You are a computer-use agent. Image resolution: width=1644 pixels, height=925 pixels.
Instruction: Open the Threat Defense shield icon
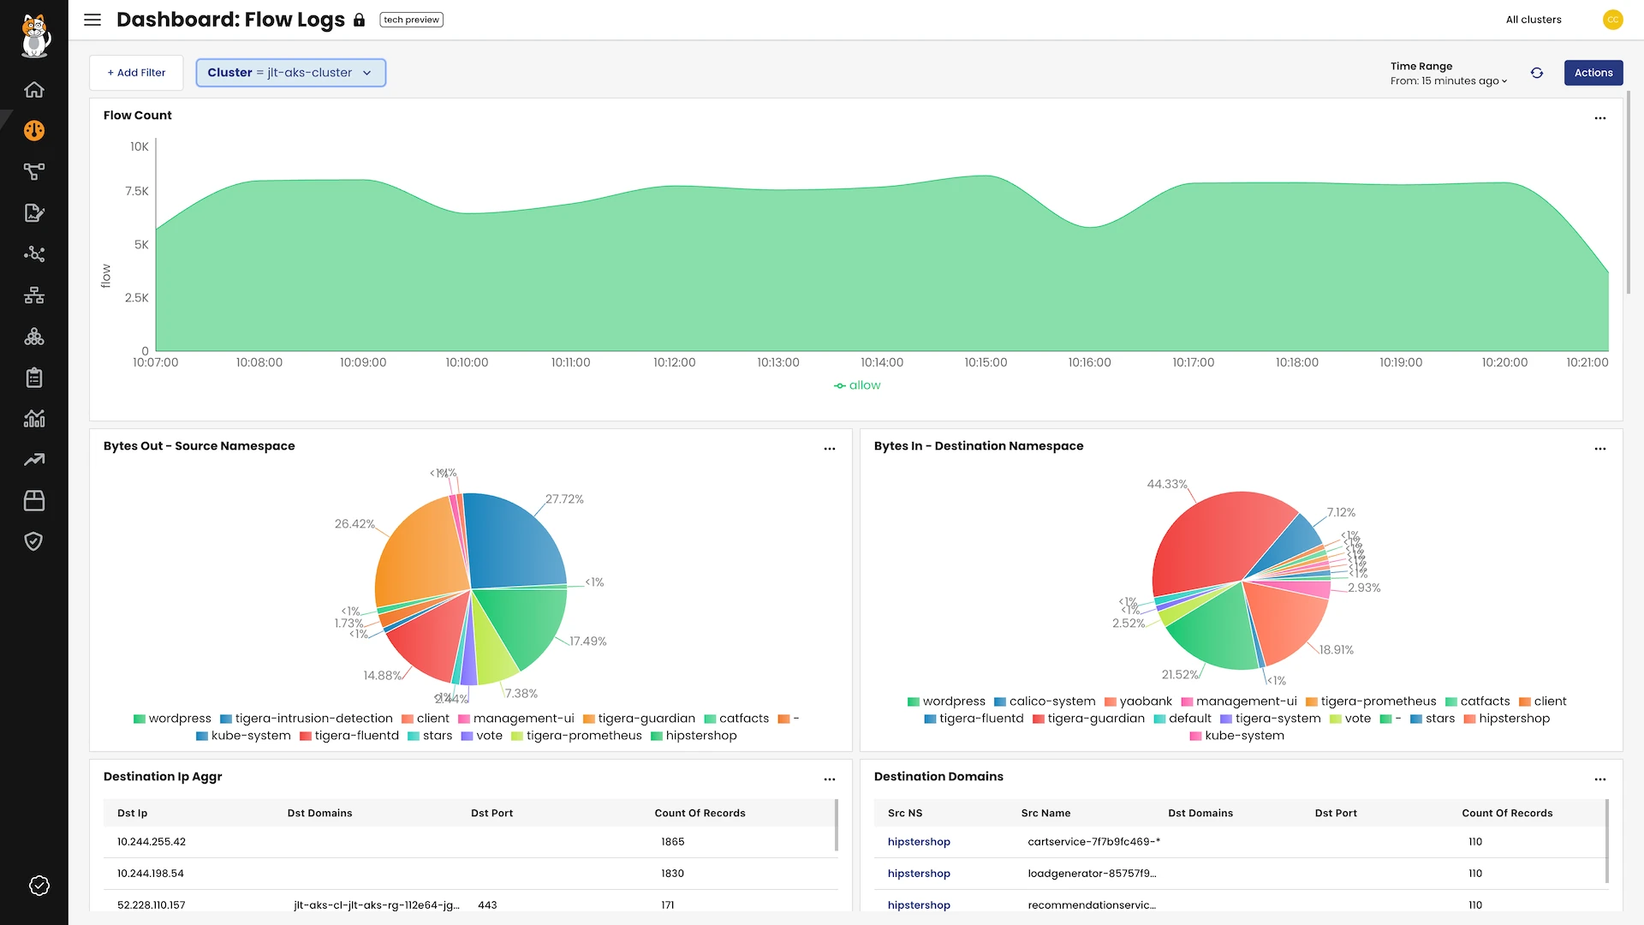pyautogui.click(x=34, y=541)
